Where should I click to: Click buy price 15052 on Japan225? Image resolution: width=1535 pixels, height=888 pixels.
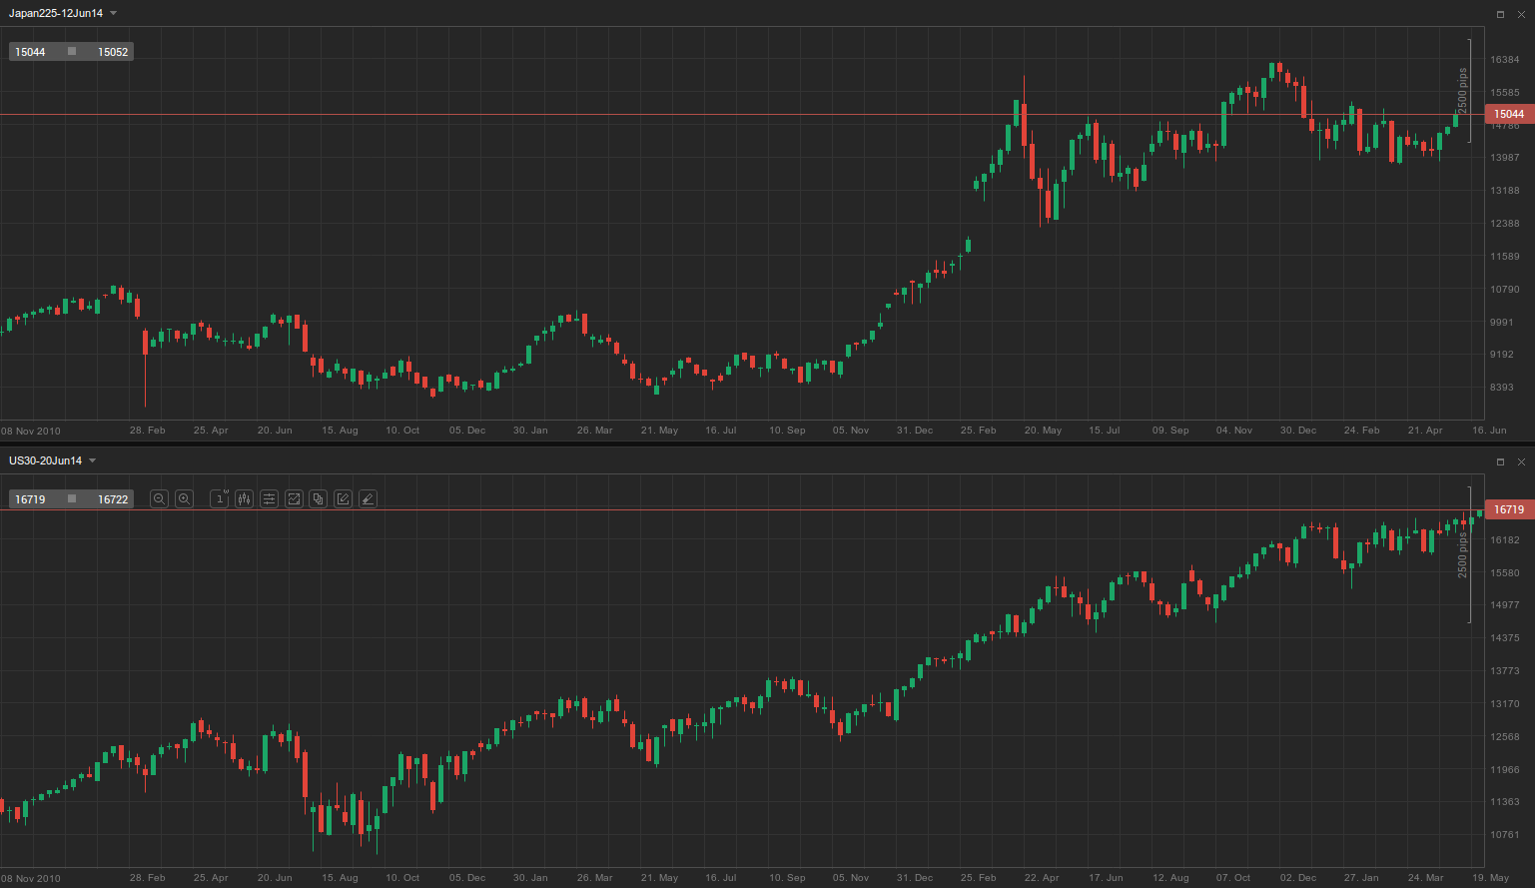(112, 52)
